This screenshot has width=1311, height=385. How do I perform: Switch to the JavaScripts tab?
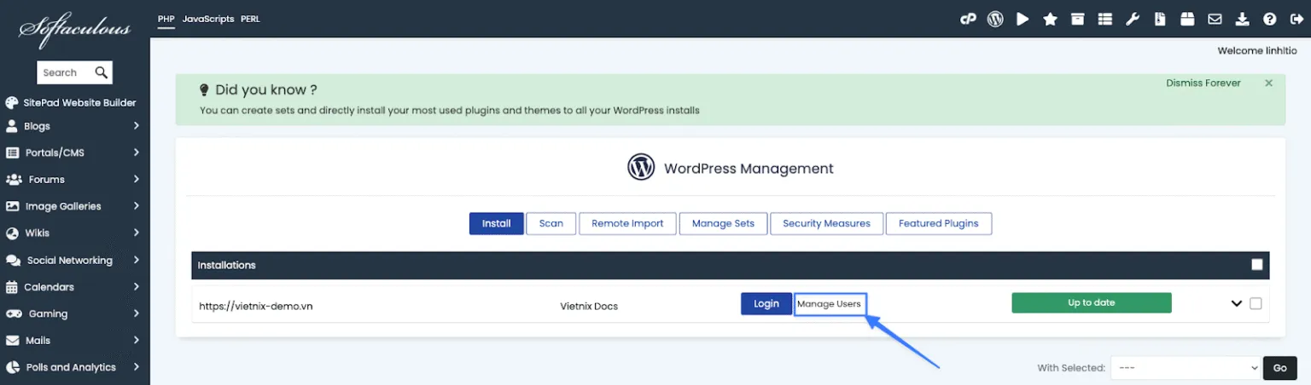coord(208,19)
